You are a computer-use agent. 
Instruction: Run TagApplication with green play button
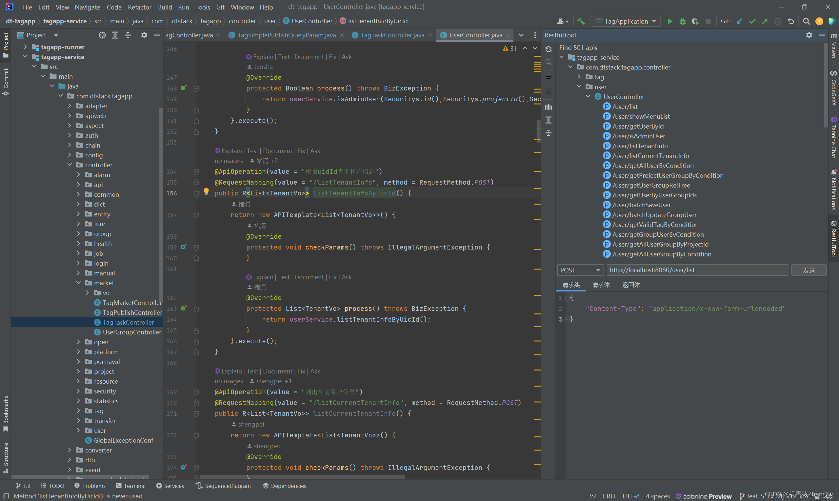click(x=670, y=21)
